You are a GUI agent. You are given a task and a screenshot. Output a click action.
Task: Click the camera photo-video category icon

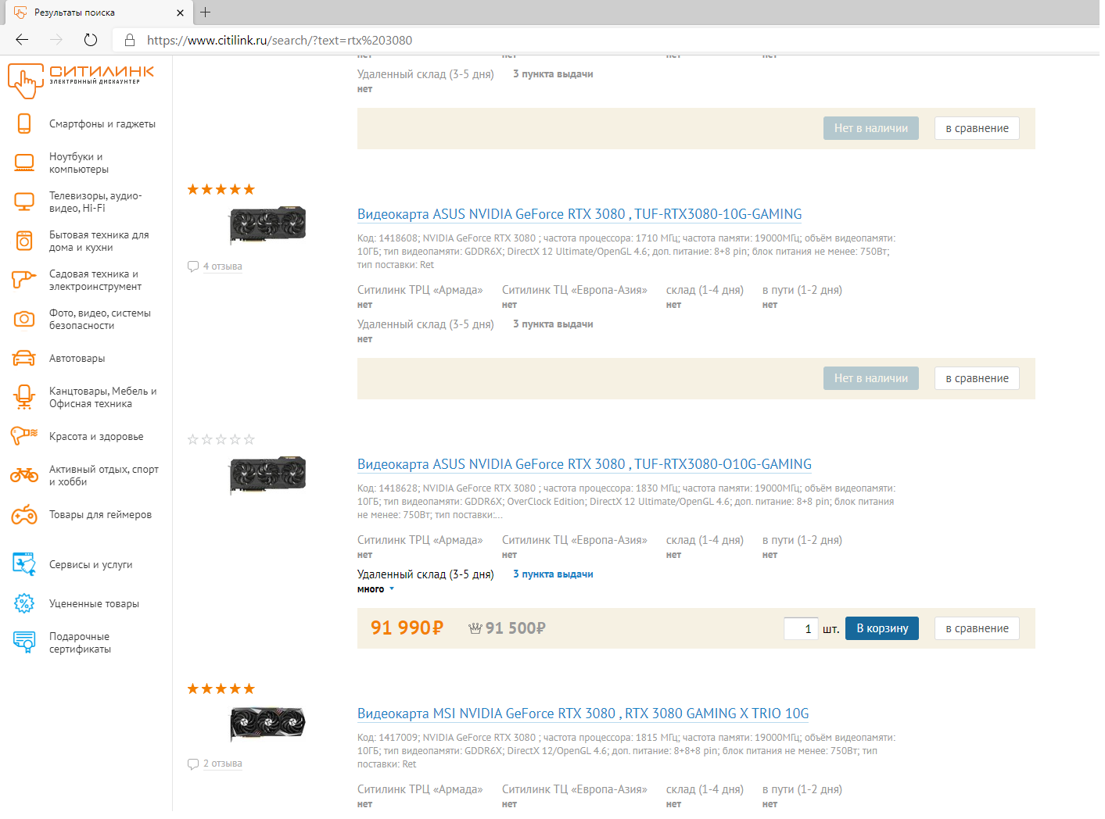[x=24, y=319]
